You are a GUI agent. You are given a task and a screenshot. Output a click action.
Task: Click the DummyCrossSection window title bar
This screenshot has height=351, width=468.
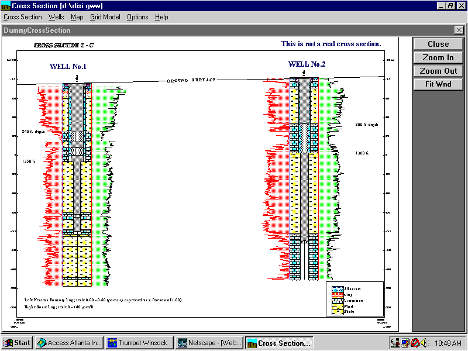coord(228,30)
